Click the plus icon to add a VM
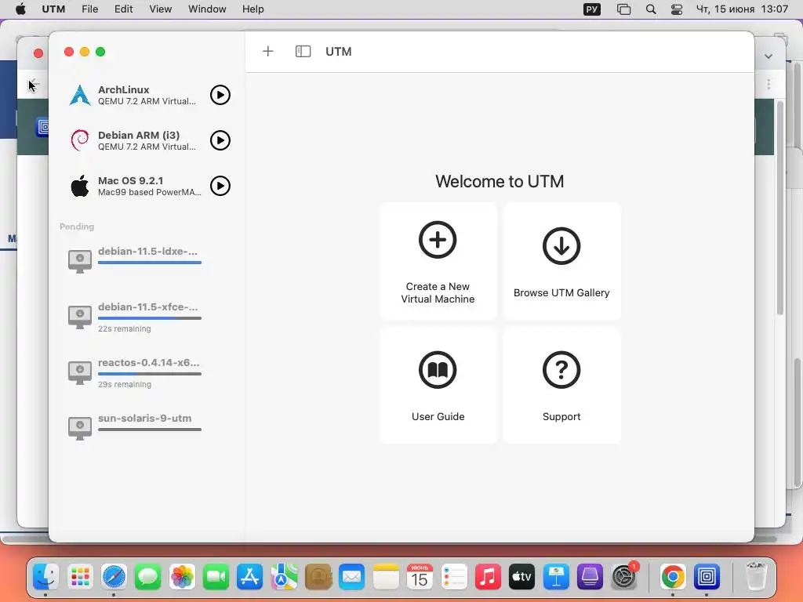The width and height of the screenshot is (803, 602). [268, 51]
